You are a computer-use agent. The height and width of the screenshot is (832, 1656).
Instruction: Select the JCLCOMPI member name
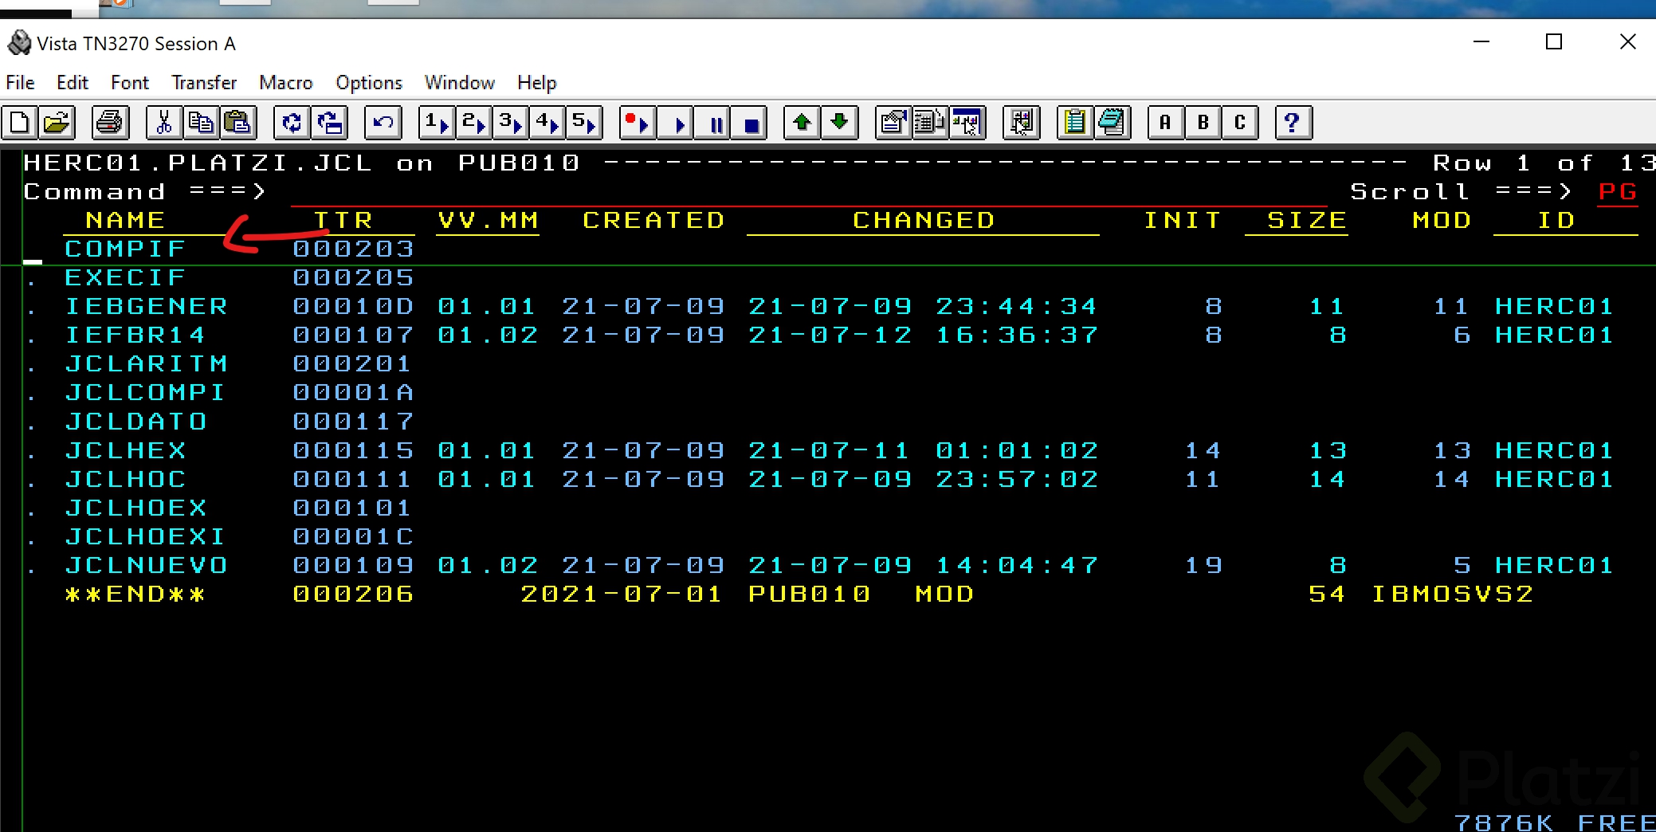(x=146, y=393)
